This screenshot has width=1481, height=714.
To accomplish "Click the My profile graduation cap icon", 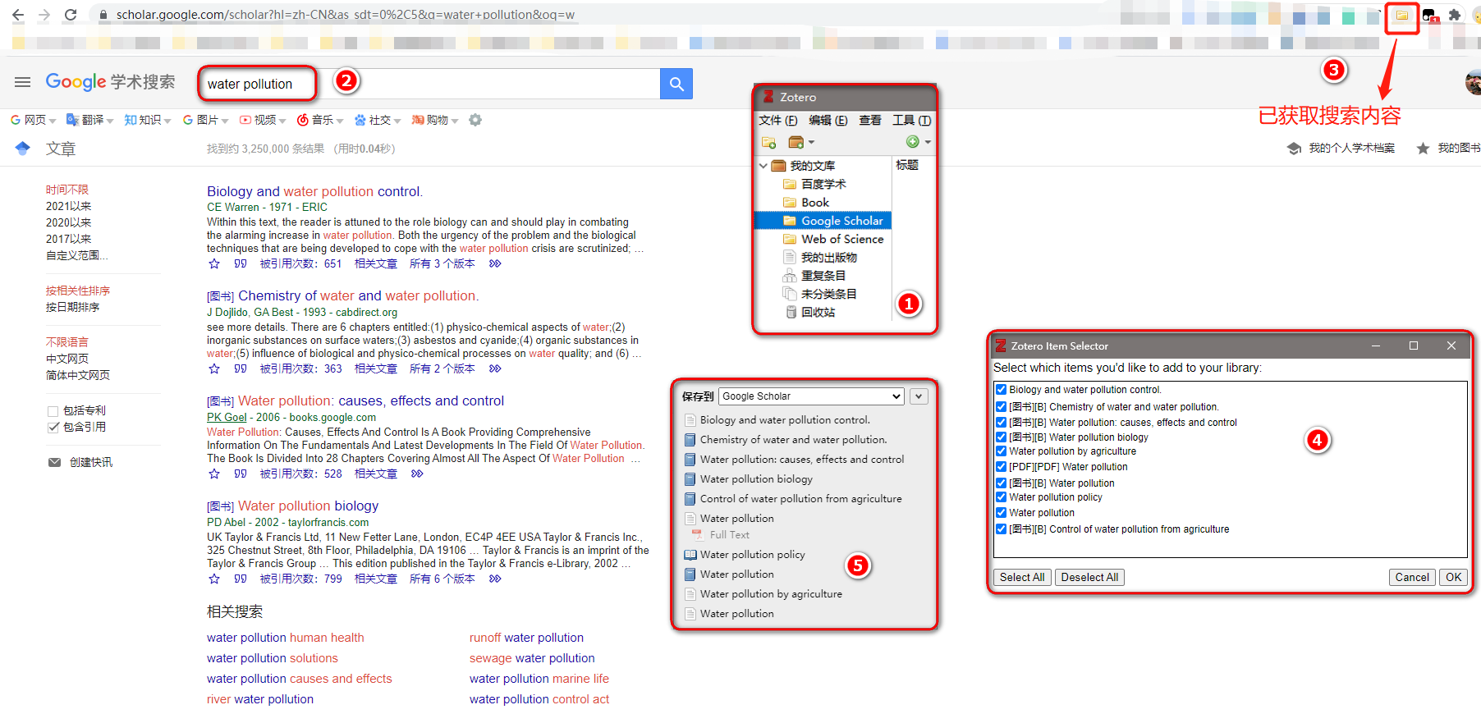I will click(x=1295, y=149).
